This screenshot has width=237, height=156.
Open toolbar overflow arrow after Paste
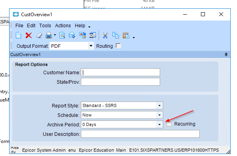134,38
